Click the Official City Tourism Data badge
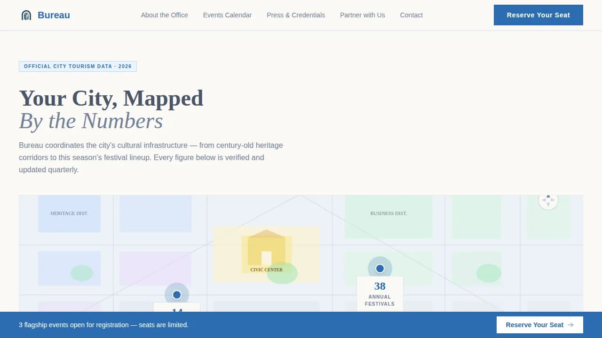602x338 pixels. pos(78,66)
